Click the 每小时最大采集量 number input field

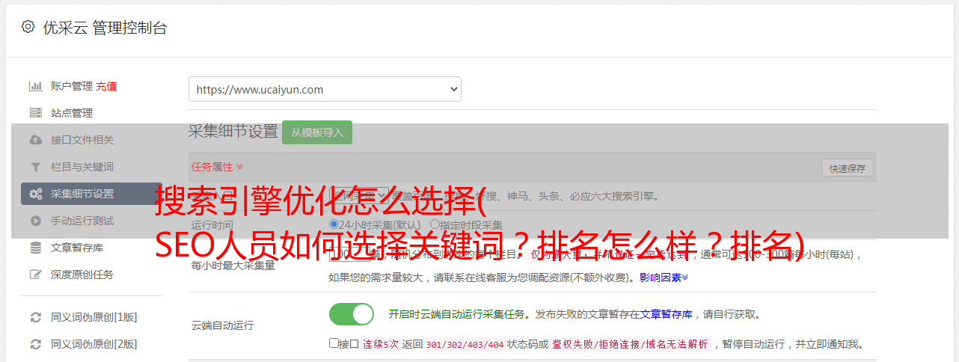pyautogui.click(x=350, y=254)
